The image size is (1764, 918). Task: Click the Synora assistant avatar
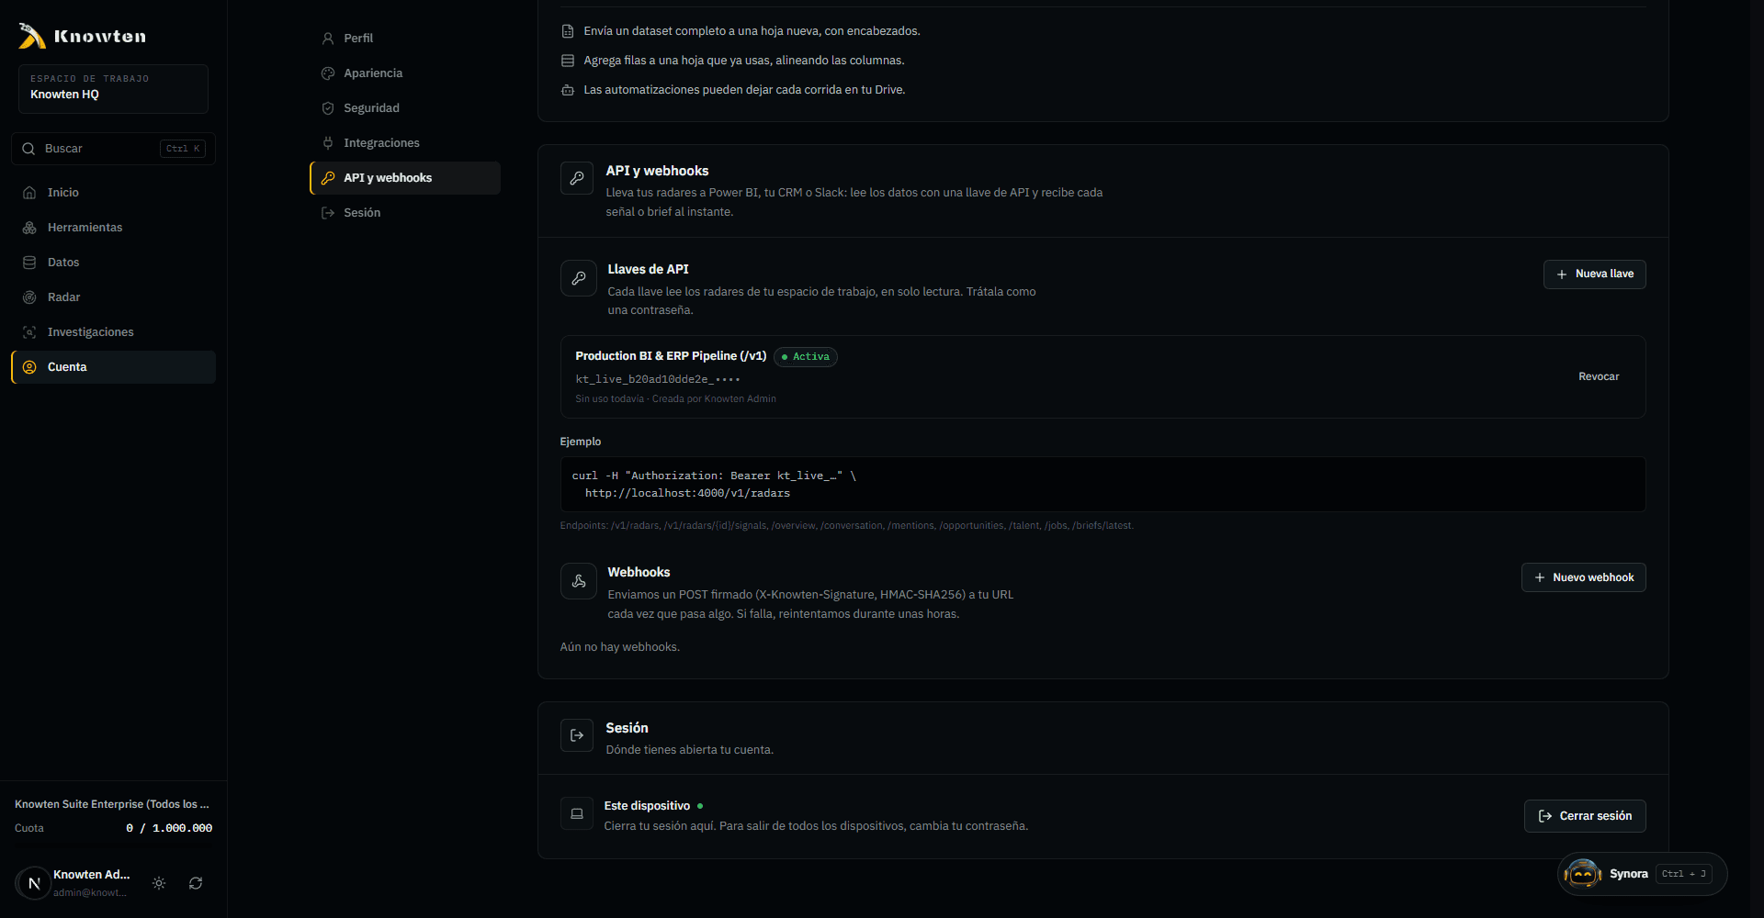click(x=1583, y=874)
